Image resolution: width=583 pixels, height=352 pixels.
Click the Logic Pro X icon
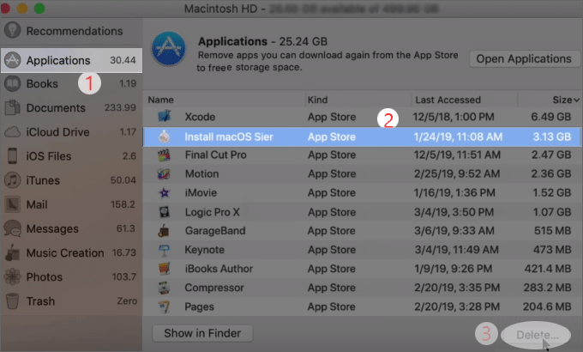pyautogui.click(x=164, y=212)
